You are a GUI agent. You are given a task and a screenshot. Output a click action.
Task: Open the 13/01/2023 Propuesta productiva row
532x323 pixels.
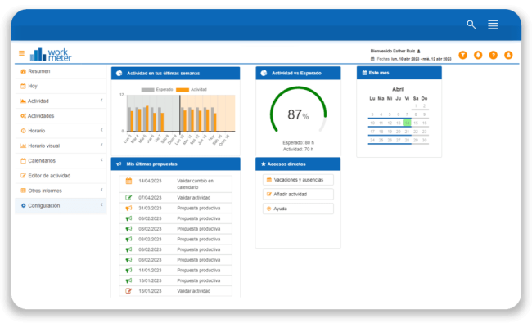[175, 280]
